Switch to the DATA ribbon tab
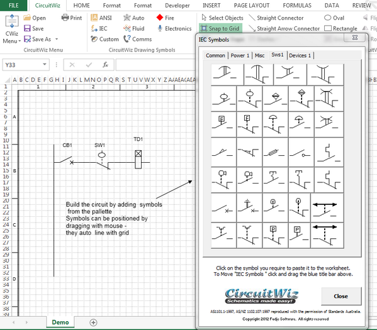The width and height of the screenshot is (377, 330). [332, 5]
